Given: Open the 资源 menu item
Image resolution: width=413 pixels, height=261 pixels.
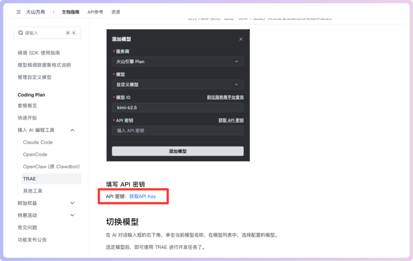Looking at the screenshot, I should [x=115, y=12].
